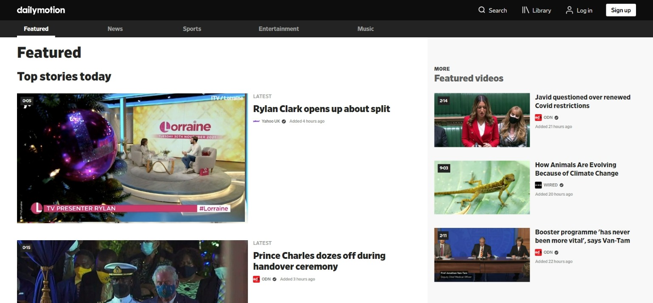The image size is (653, 303).
Task: Open 'Rylan Clark opens up about split' headline
Action: click(321, 109)
